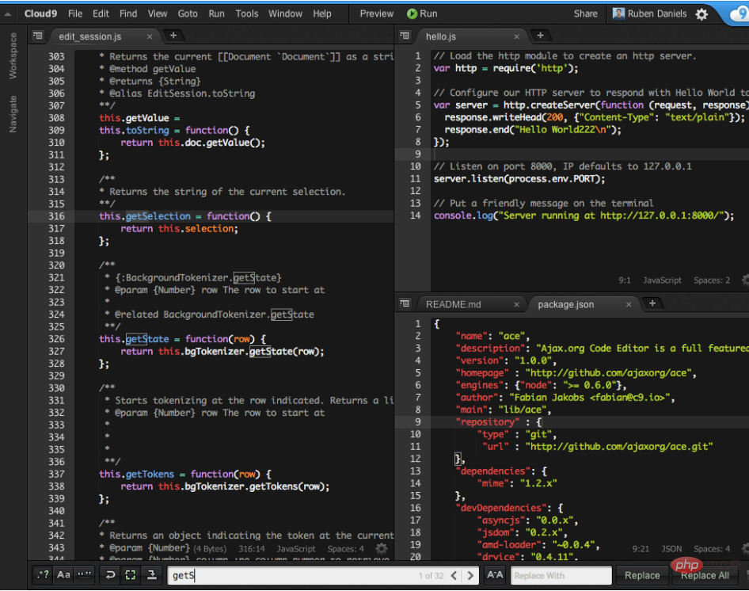Select the edit_session.js tab
The width and height of the screenshot is (749, 591).
[x=90, y=36]
